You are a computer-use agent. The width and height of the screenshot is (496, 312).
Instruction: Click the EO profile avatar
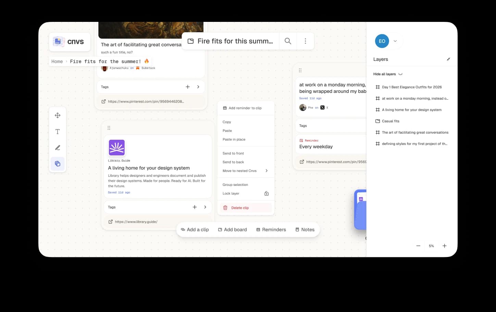[x=382, y=41]
